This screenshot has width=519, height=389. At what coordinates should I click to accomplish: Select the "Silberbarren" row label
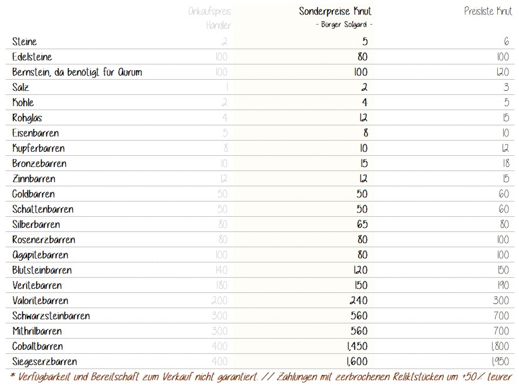(36, 224)
